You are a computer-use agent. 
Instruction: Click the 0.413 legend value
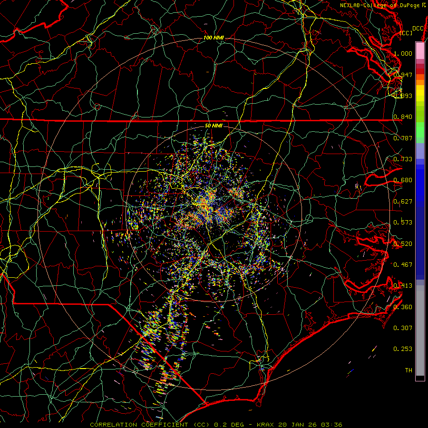pos(403,286)
